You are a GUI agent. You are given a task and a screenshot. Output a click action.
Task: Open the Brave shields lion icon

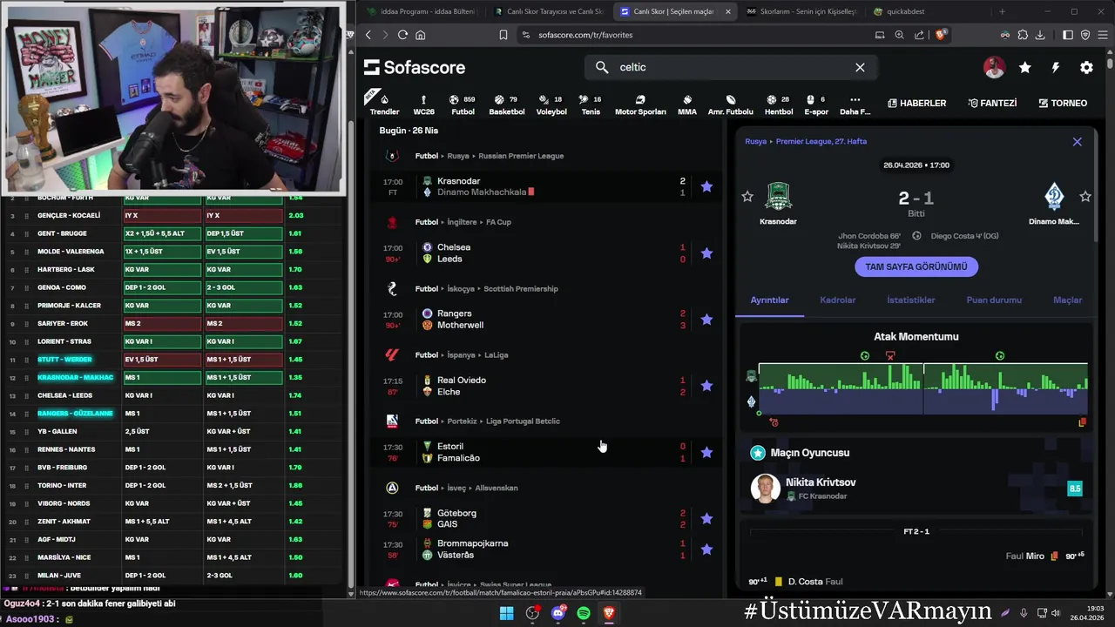click(941, 35)
